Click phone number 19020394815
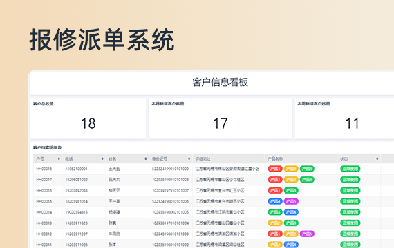394x248 pixels. [x=77, y=212]
